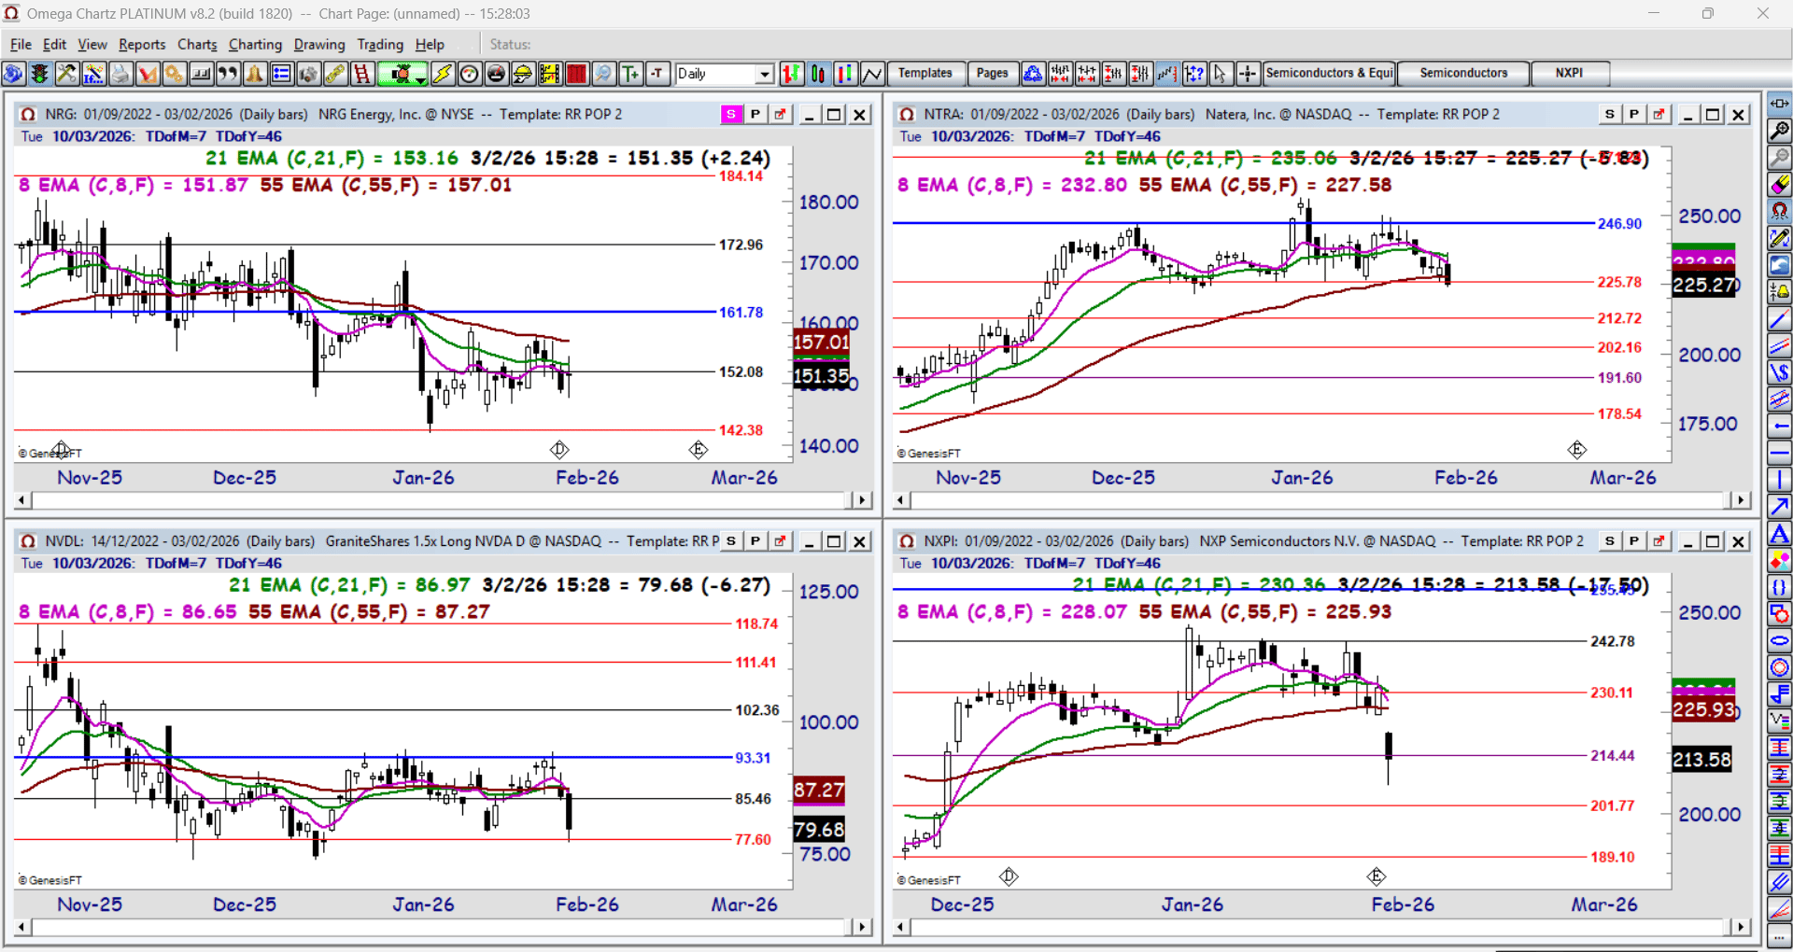Click the 213.58 price tag on NXPI chart
Screen dimensions: 1793x952
click(1701, 760)
